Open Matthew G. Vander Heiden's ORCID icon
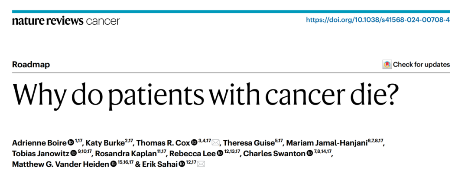This screenshot has height=171, width=468. (x=114, y=164)
